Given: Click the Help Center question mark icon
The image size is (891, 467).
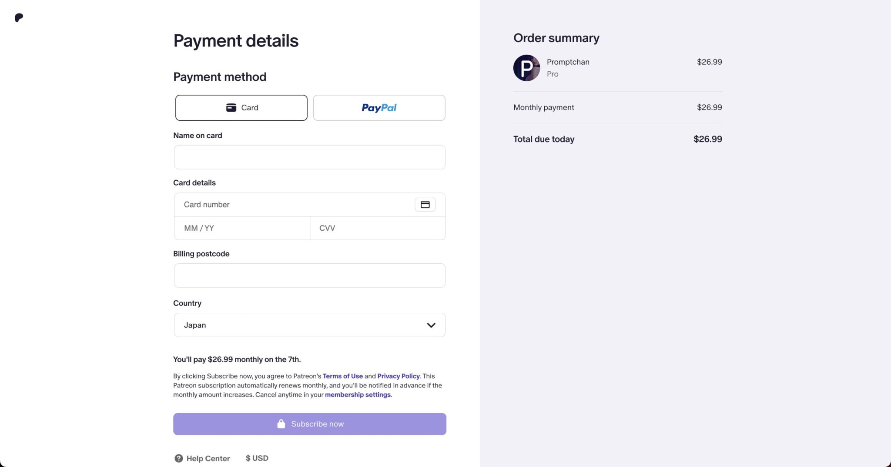Looking at the screenshot, I should click(x=178, y=458).
